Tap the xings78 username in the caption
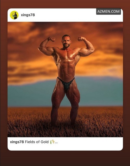This screenshot has height=166, width=130. pyautogui.click(x=17, y=142)
